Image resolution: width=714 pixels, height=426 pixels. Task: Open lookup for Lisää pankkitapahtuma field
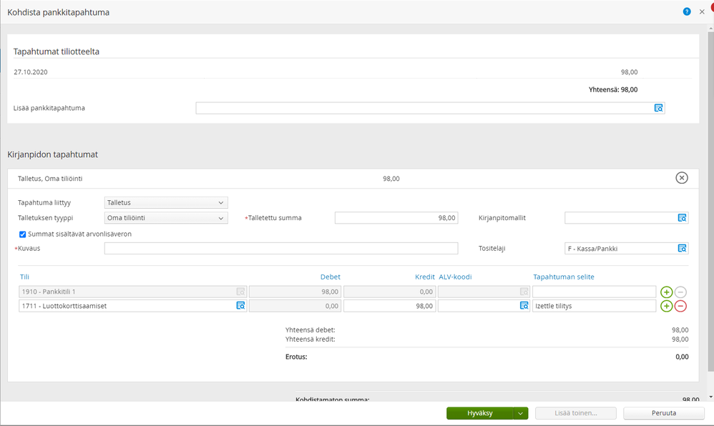pyautogui.click(x=658, y=108)
